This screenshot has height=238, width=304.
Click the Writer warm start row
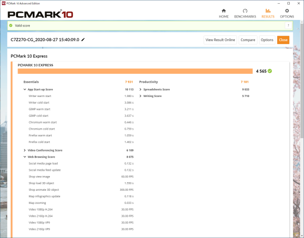(81, 96)
